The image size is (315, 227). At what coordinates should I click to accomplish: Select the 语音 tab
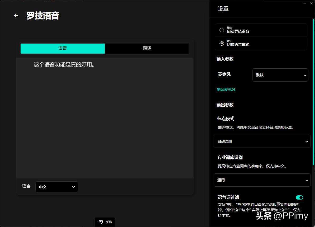63,49
